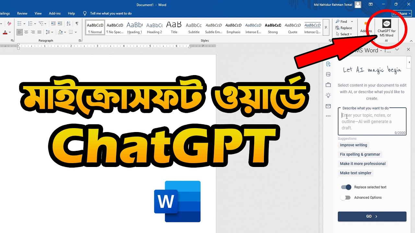Apply the red font color
Screen dimensions: 415x233
[x=5, y=32]
